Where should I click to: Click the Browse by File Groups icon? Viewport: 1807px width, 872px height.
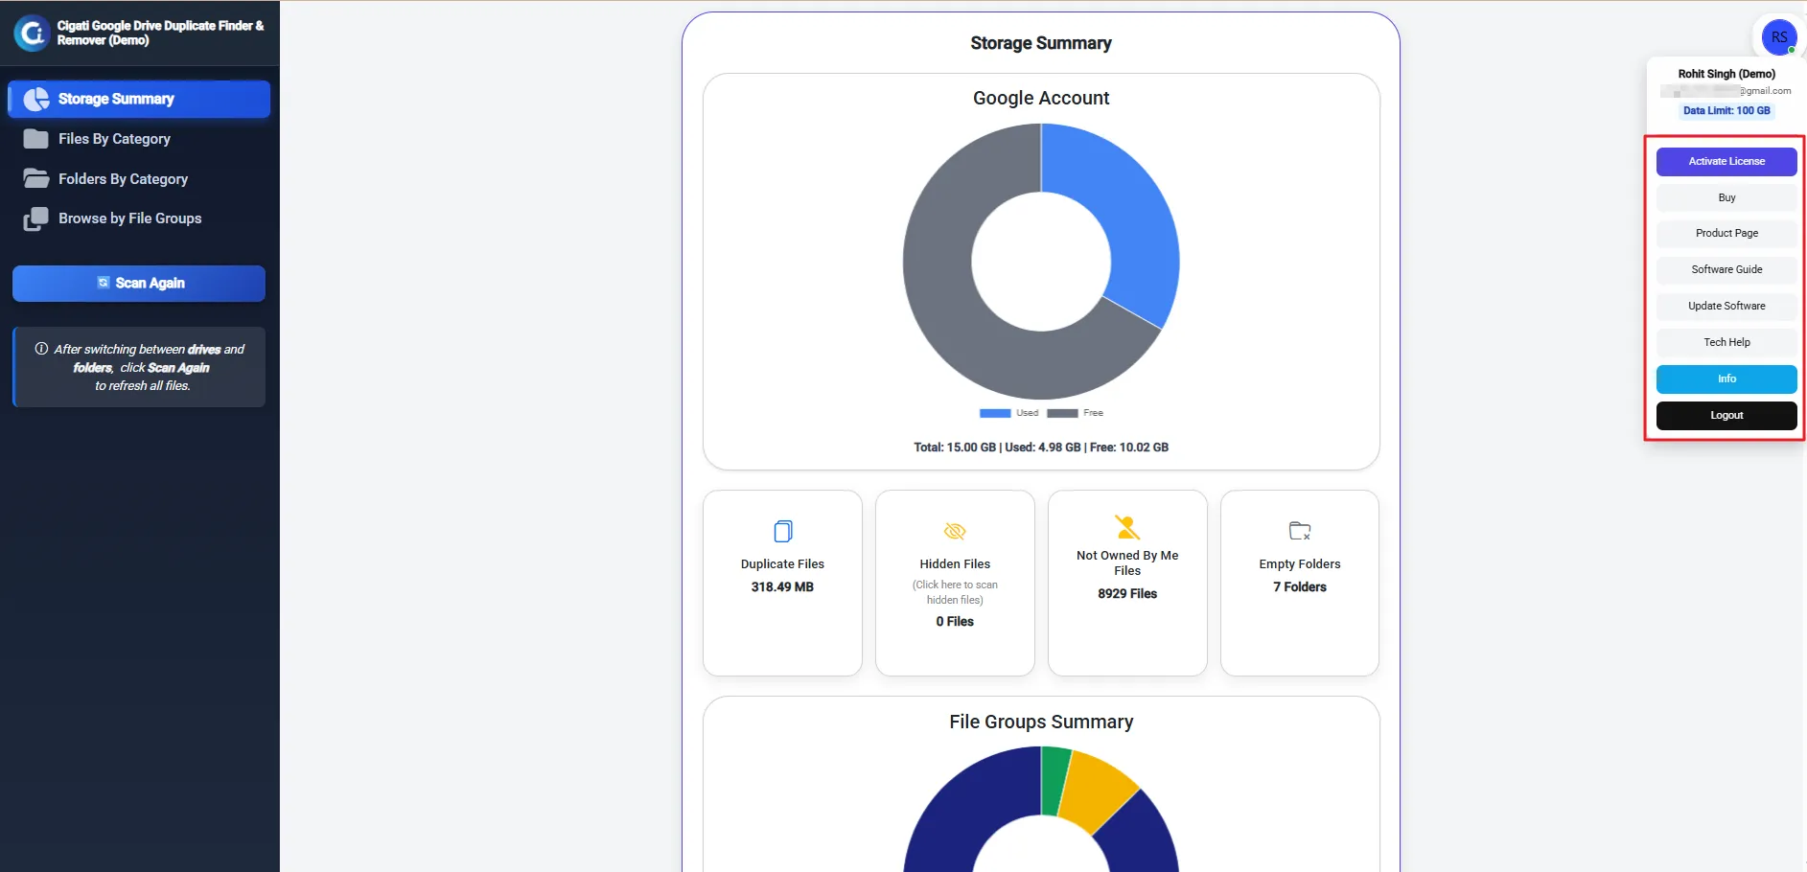click(x=36, y=219)
